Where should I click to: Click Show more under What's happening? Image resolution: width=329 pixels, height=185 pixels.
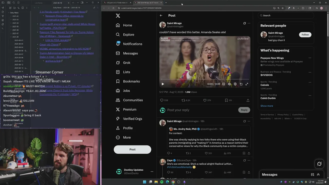point(267,106)
